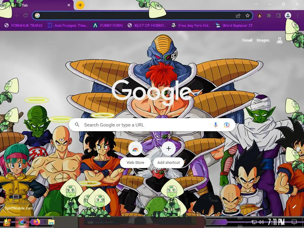Close the current browser tab
The height and width of the screenshot is (228, 304).
[69, 5]
